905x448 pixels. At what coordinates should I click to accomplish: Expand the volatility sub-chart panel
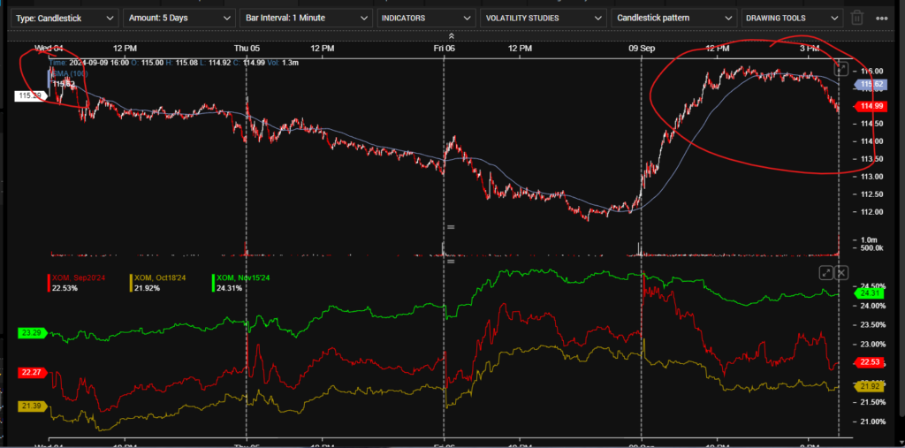[x=826, y=272]
